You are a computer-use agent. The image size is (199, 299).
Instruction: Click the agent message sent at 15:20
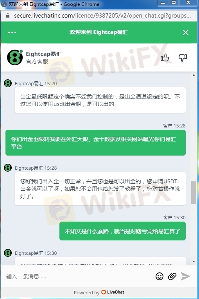pos(100,100)
